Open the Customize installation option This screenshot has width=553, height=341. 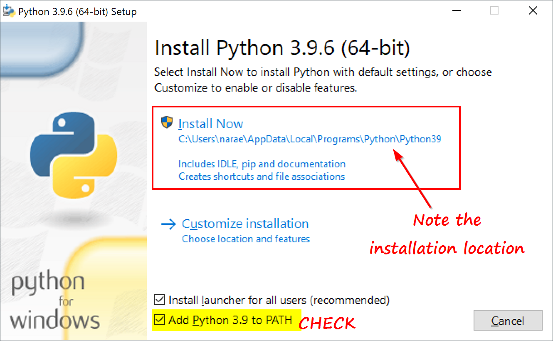[x=245, y=224]
